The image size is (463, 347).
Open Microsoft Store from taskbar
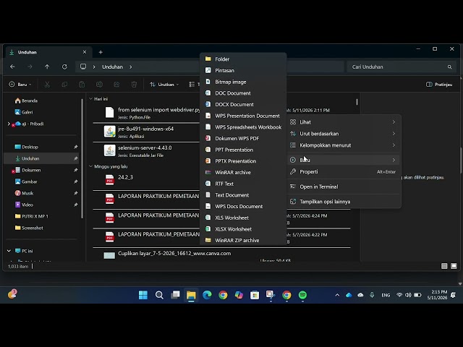click(x=255, y=295)
